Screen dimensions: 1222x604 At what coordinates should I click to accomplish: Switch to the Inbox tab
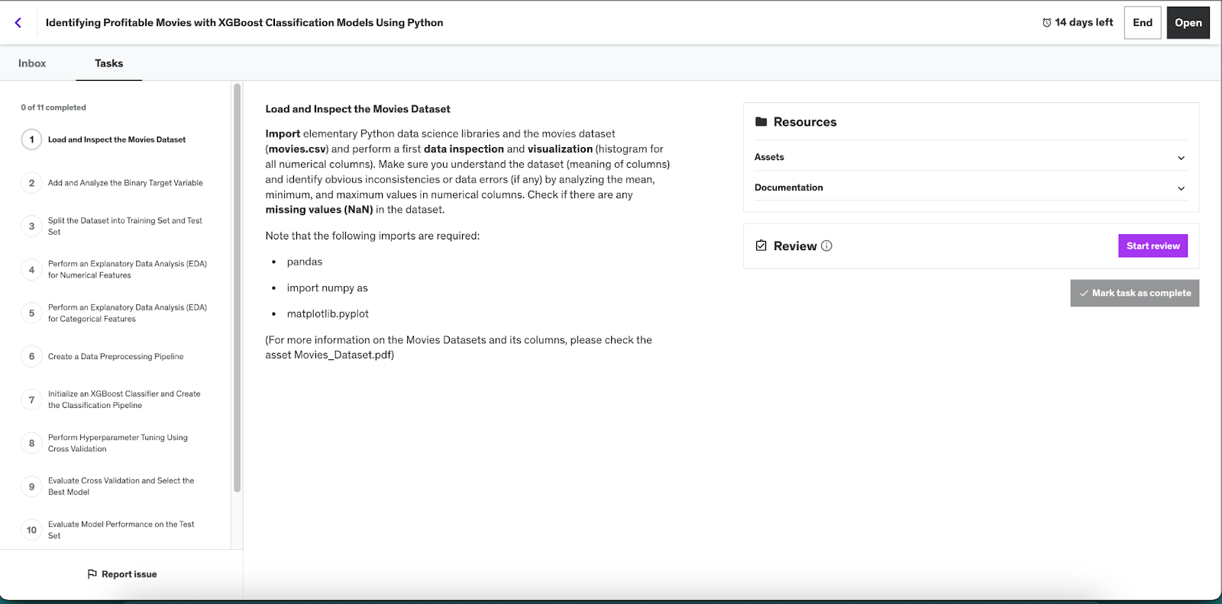[32, 63]
